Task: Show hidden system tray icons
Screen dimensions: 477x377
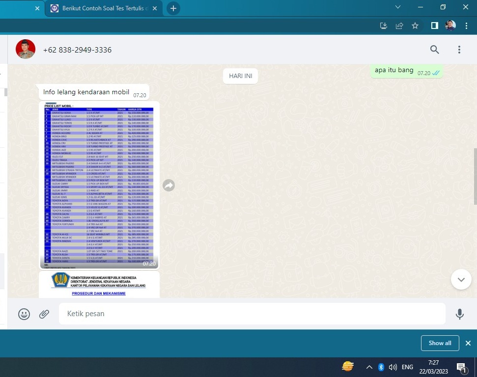Action: [x=369, y=367]
